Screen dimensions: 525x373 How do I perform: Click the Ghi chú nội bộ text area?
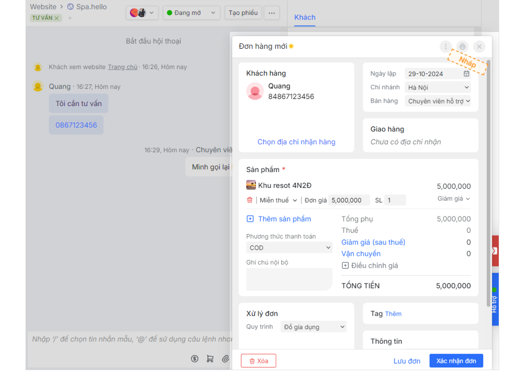pyautogui.click(x=289, y=279)
